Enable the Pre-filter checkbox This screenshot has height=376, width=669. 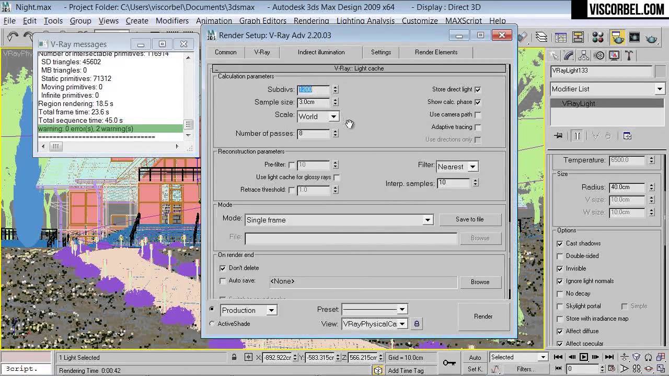click(292, 165)
